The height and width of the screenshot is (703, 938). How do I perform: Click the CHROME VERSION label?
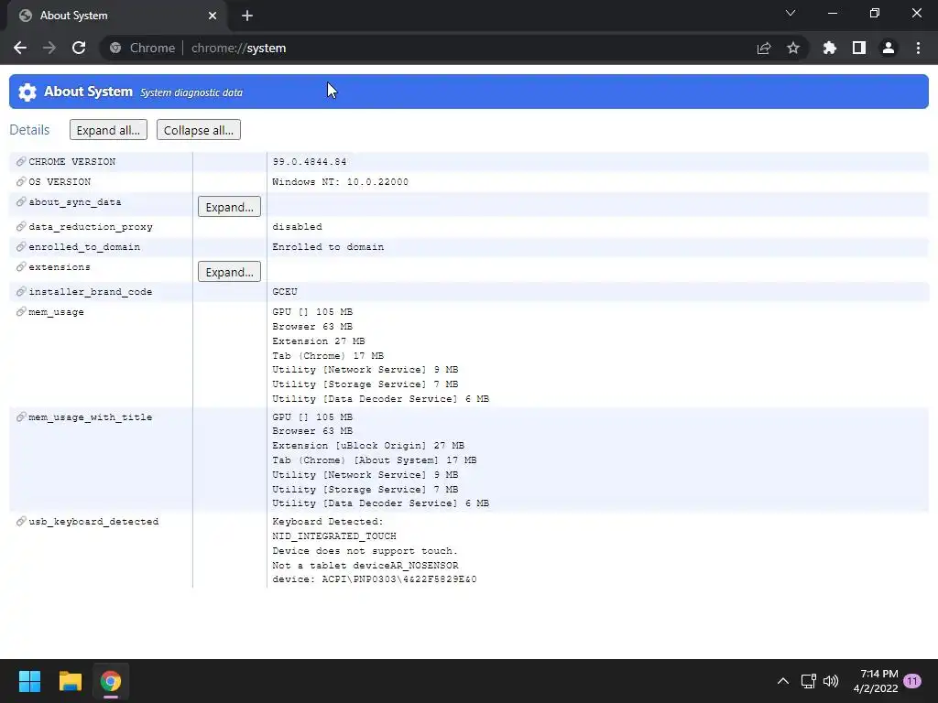click(x=72, y=162)
